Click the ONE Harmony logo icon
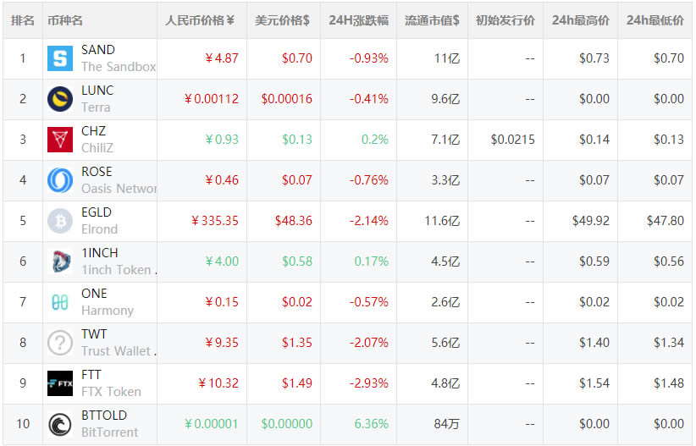This screenshot has height=446, width=696. click(60, 302)
